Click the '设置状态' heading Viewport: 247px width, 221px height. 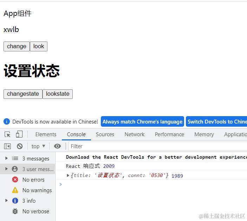tap(32, 71)
